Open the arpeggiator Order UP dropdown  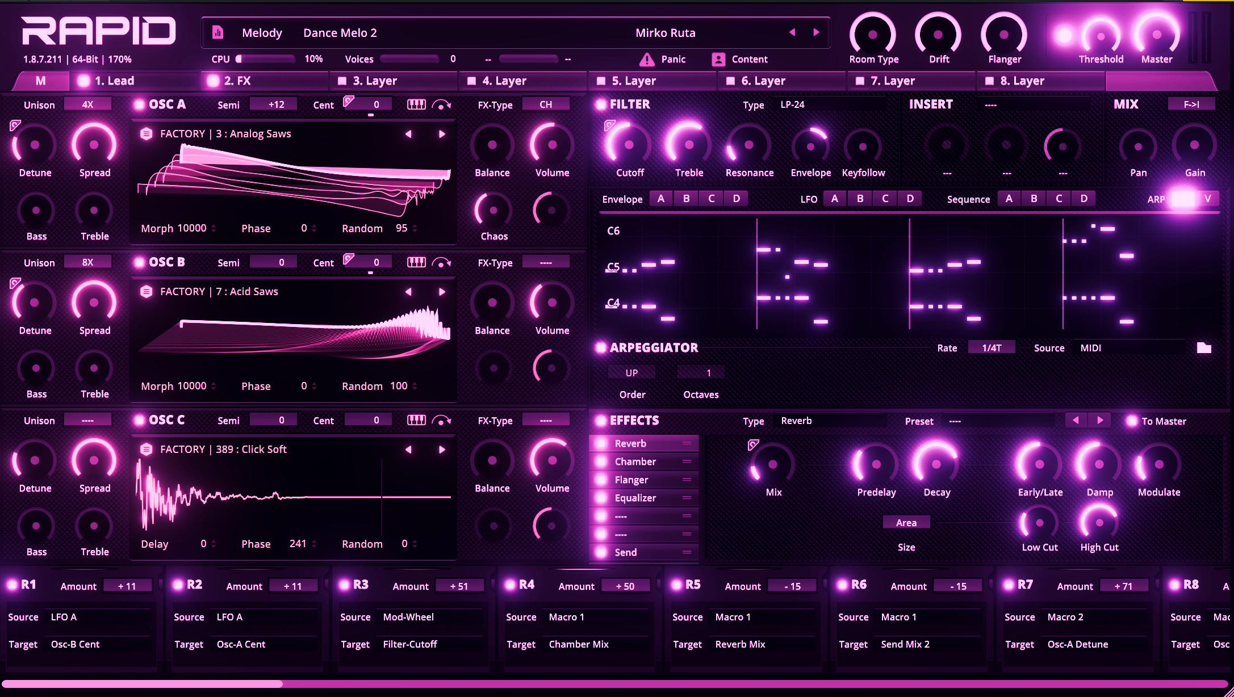pyautogui.click(x=631, y=373)
